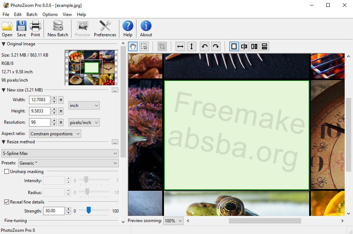The height and width of the screenshot is (234, 353).
Task: Open an image with the Open icon
Action: 7,29
